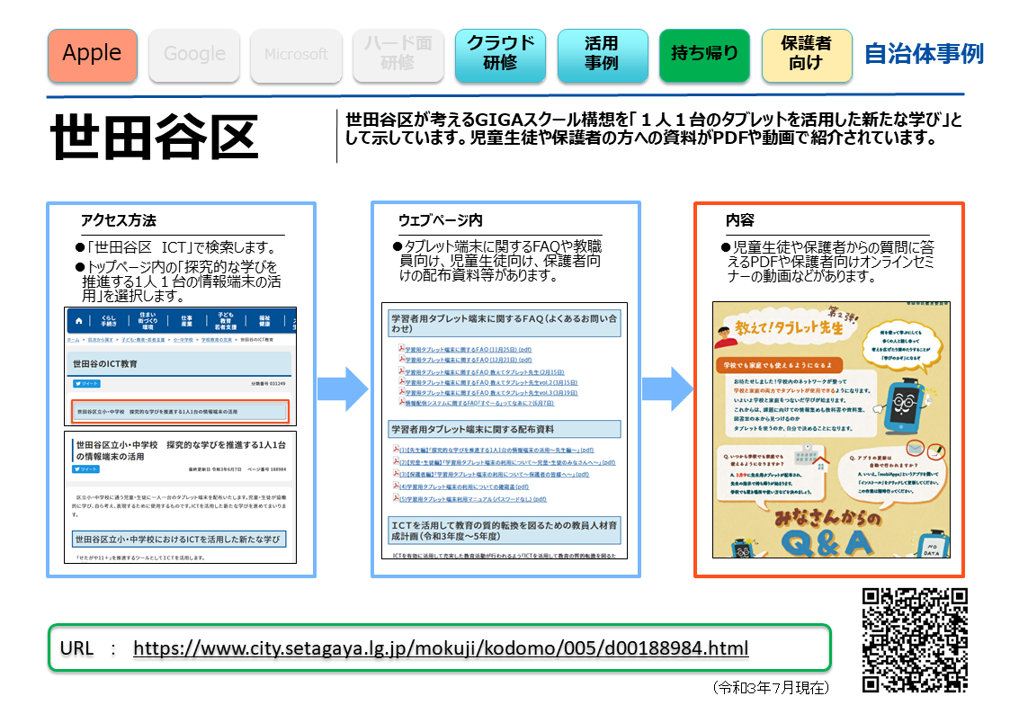Select the greyed-out ハード面研修 button
The height and width of the screenshot is (714, 1010).
398,55
